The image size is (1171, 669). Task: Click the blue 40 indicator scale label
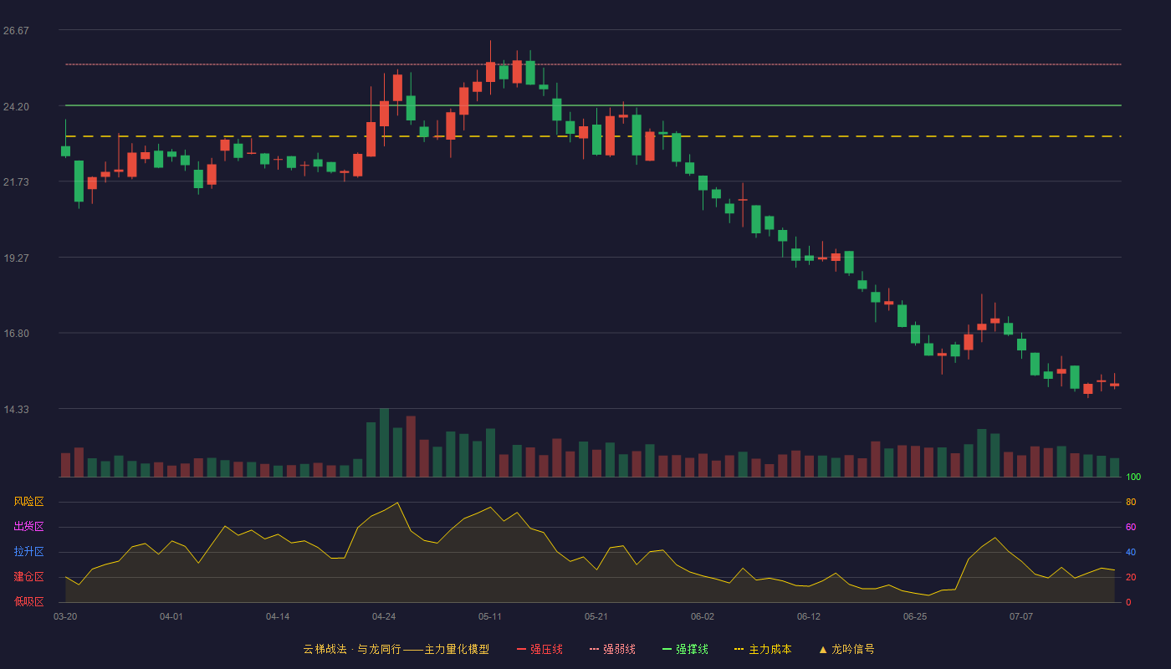1131,553
